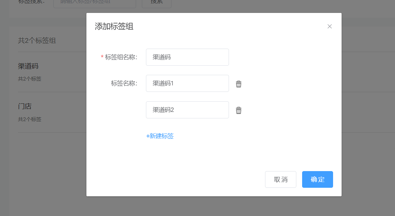Select 渠道码 group in background list
The width and height of the screenshot is (395, 216).
click(x=28, y=66)
